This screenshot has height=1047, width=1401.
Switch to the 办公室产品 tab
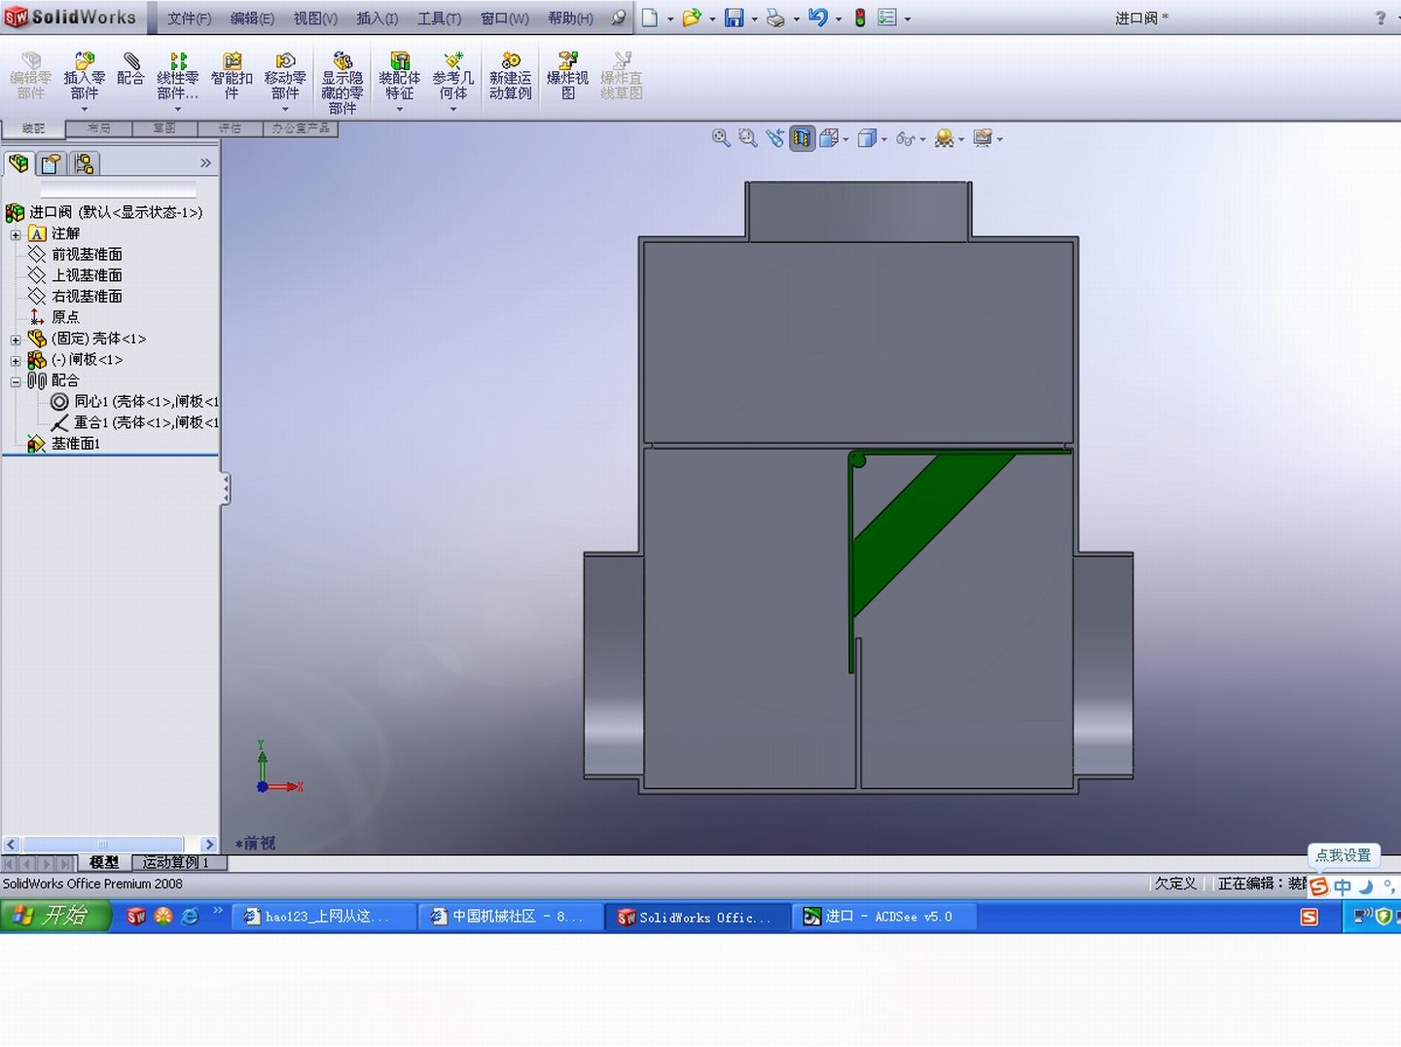click(x=301, y=128)
